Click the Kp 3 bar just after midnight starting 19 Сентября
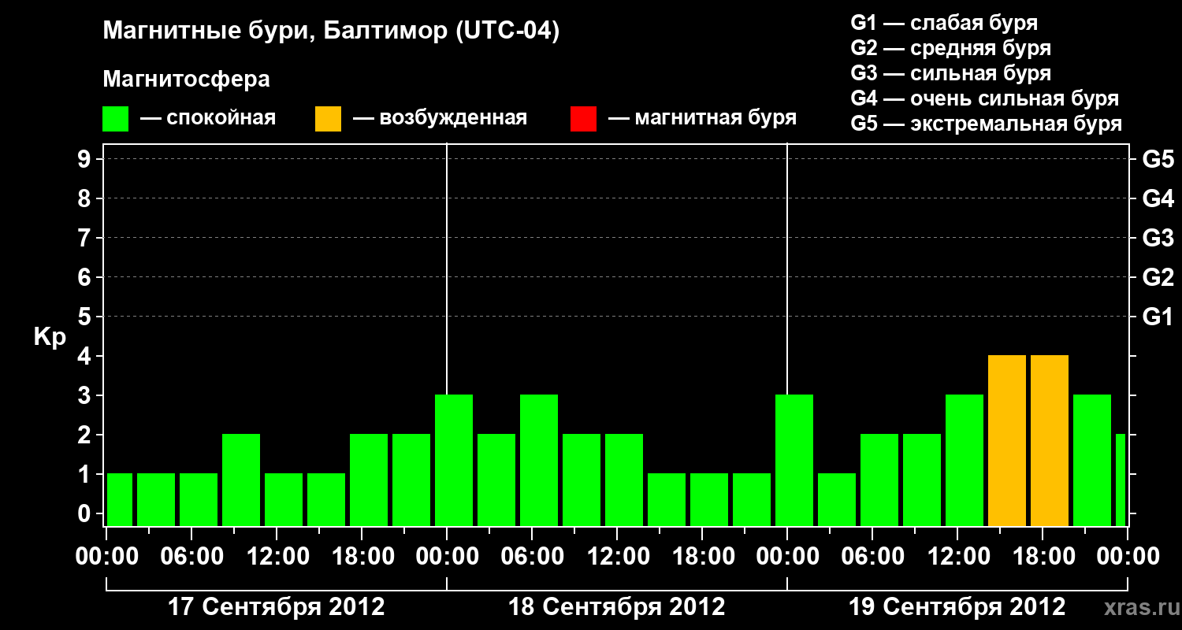1182x630 pixels. tap(794, 461)
